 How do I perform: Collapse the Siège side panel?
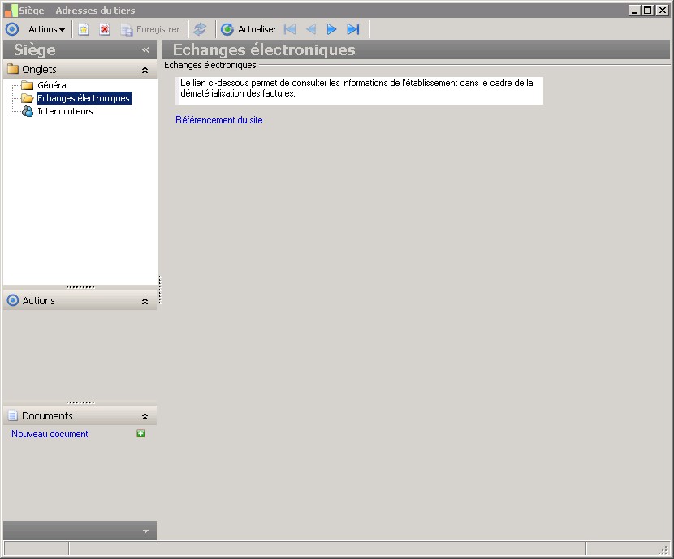[145, 49]
